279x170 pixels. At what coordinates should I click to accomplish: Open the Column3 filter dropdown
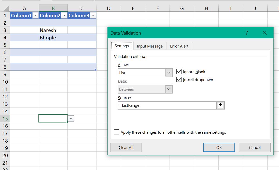[x=93, y=16]
